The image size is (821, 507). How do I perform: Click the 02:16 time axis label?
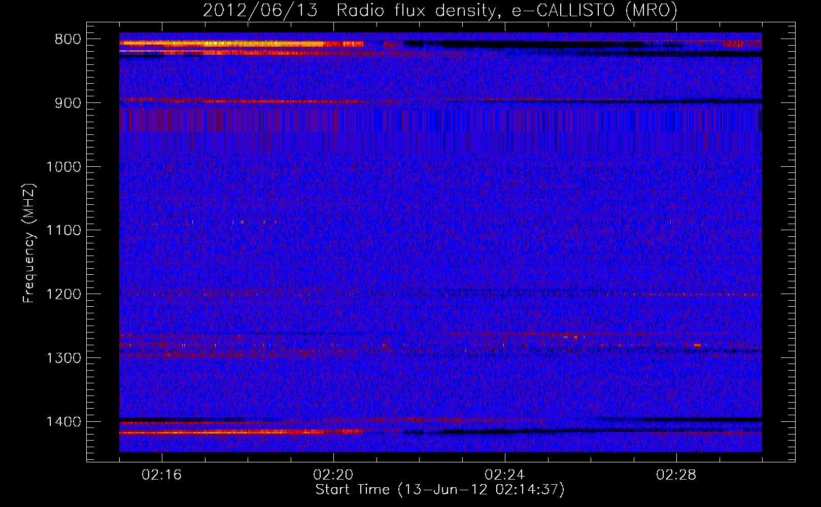click(162, 475)
